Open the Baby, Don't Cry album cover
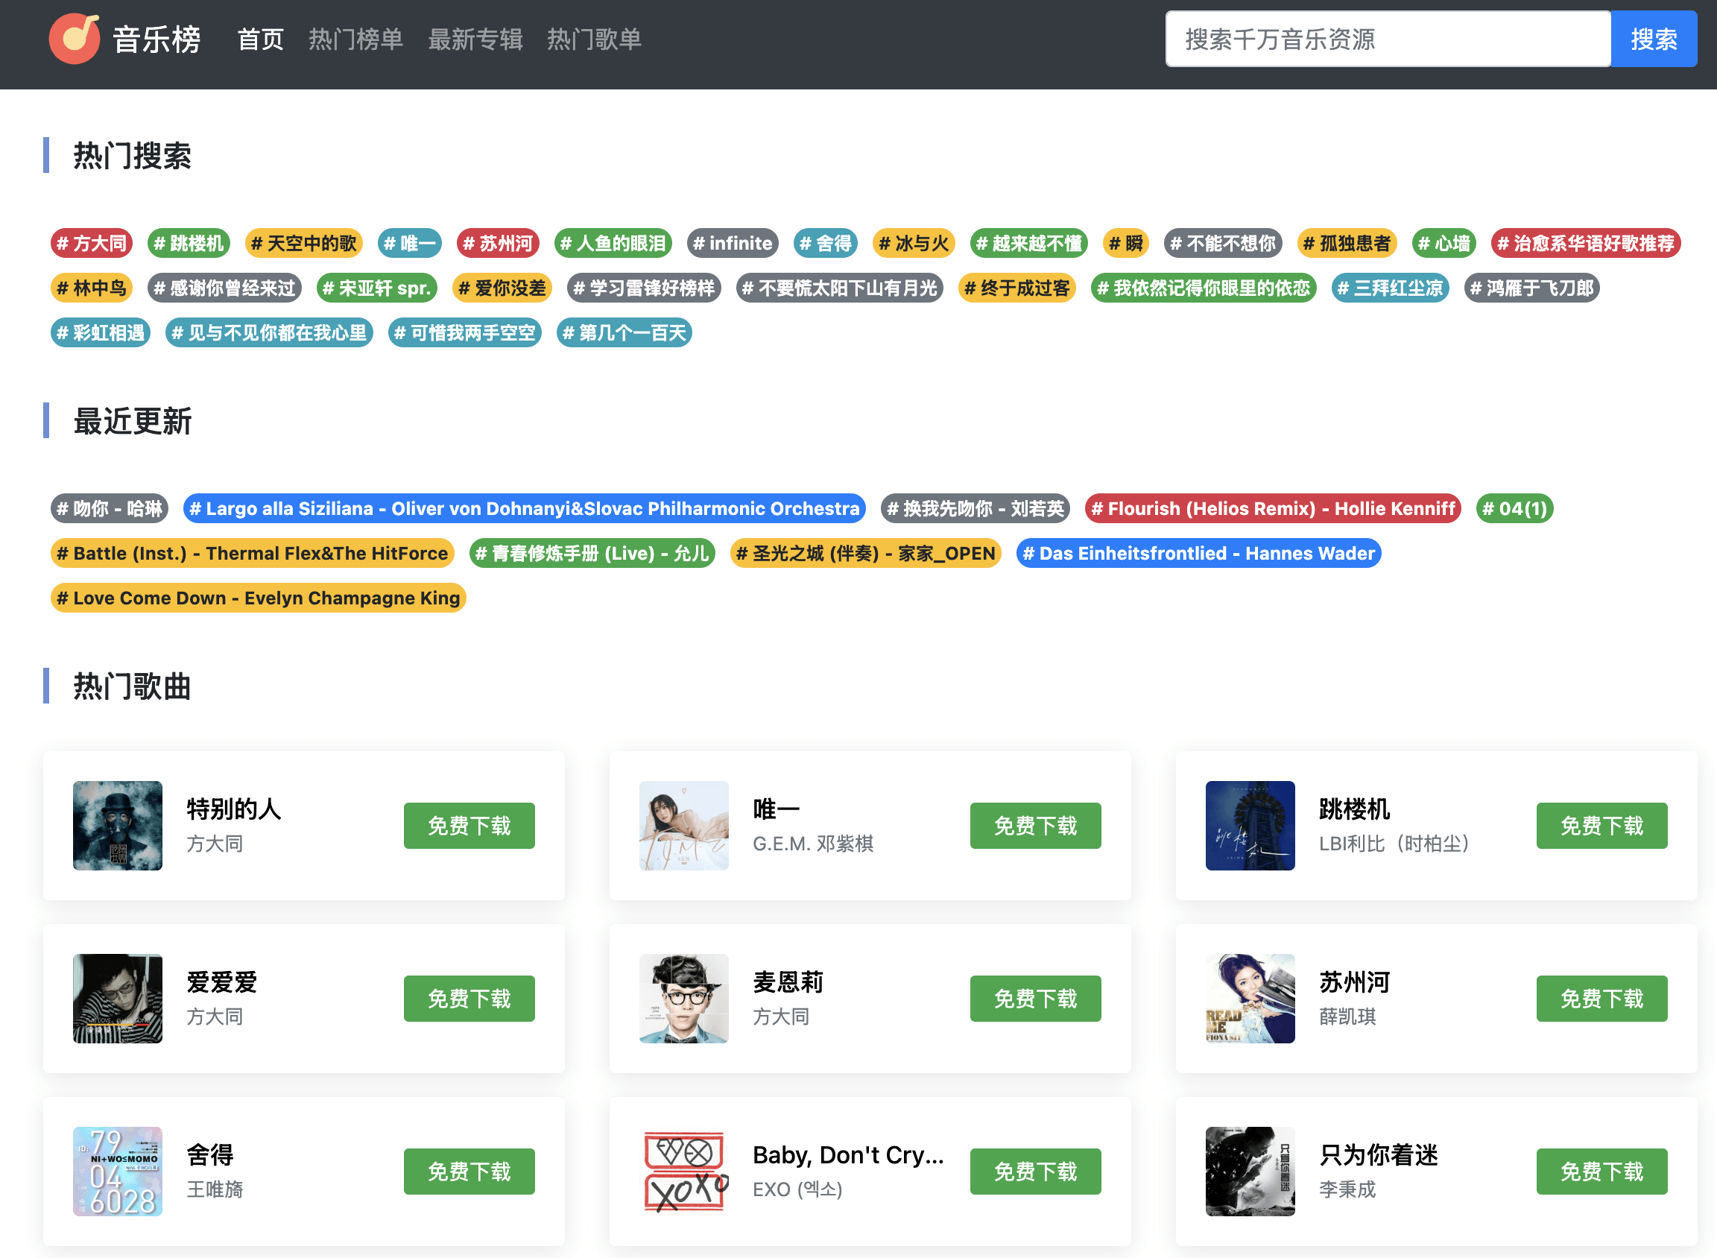 point(684,1172)
